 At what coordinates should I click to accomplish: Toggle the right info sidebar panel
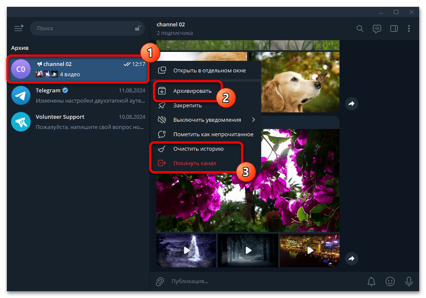click(394, 29)
